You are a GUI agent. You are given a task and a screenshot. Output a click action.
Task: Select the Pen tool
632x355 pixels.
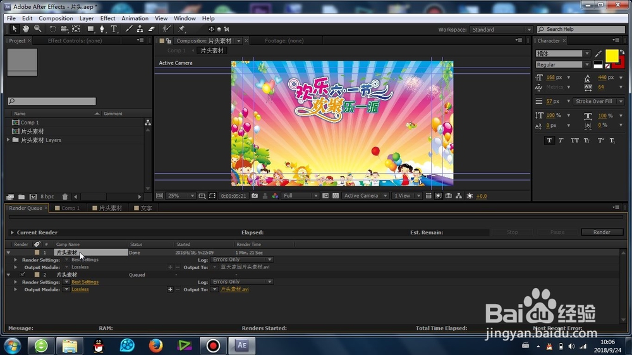click(102, 29)
